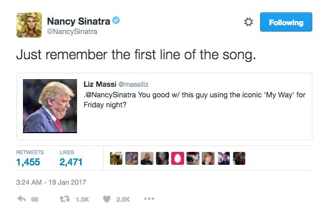The height and width of the screenshot is (217, 330).
Task: Open the Liz Massi profile name
Action: click(x=100, y=84)
